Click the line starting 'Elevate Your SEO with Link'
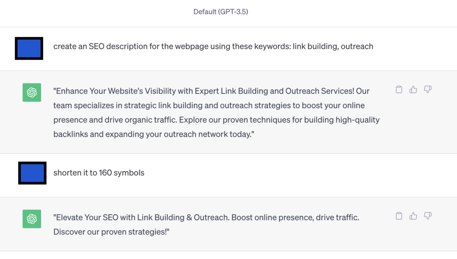 (206, 217)
